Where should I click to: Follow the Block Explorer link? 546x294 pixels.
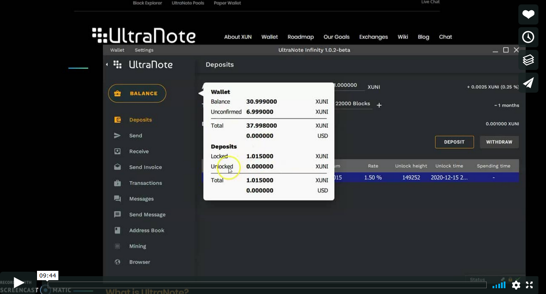[x=148, y=3]
